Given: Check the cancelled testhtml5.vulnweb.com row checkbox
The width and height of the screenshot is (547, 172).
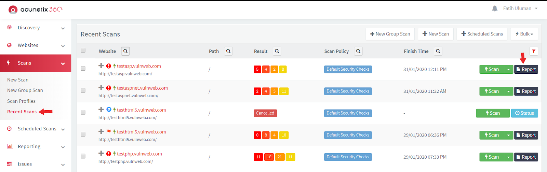Looking at the screenshot, I should click(83, 112).
